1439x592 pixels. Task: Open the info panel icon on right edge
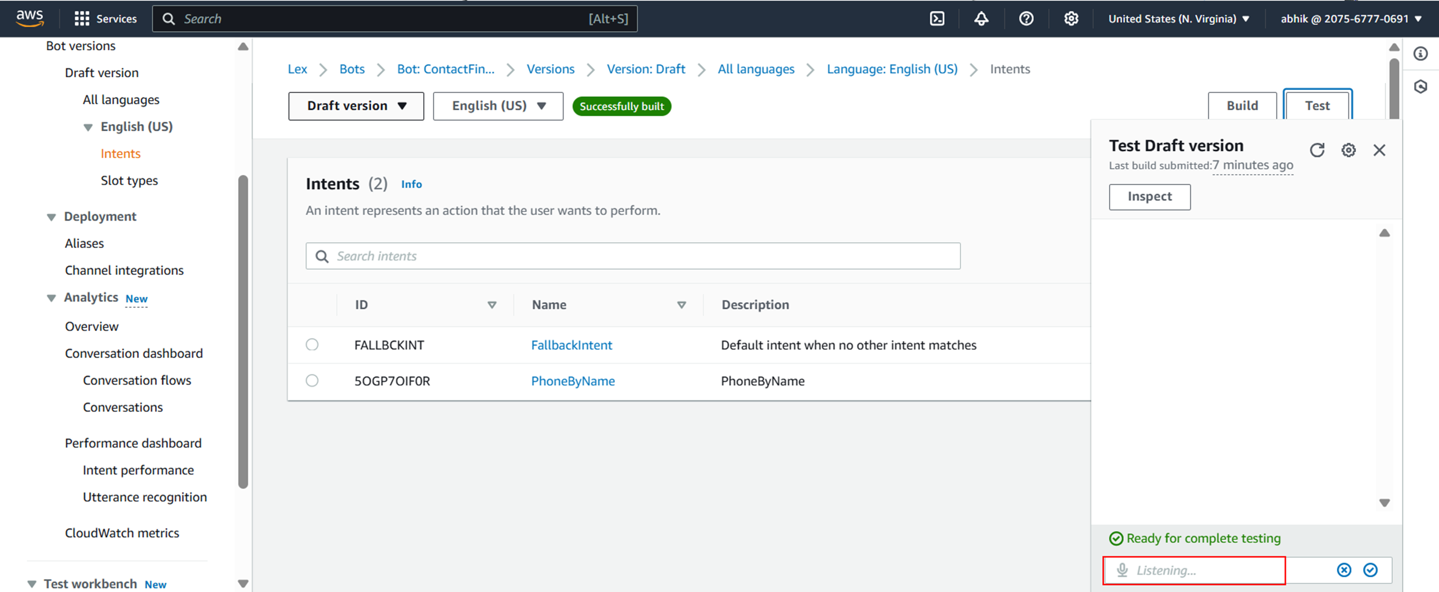(x=1420, y=54)
